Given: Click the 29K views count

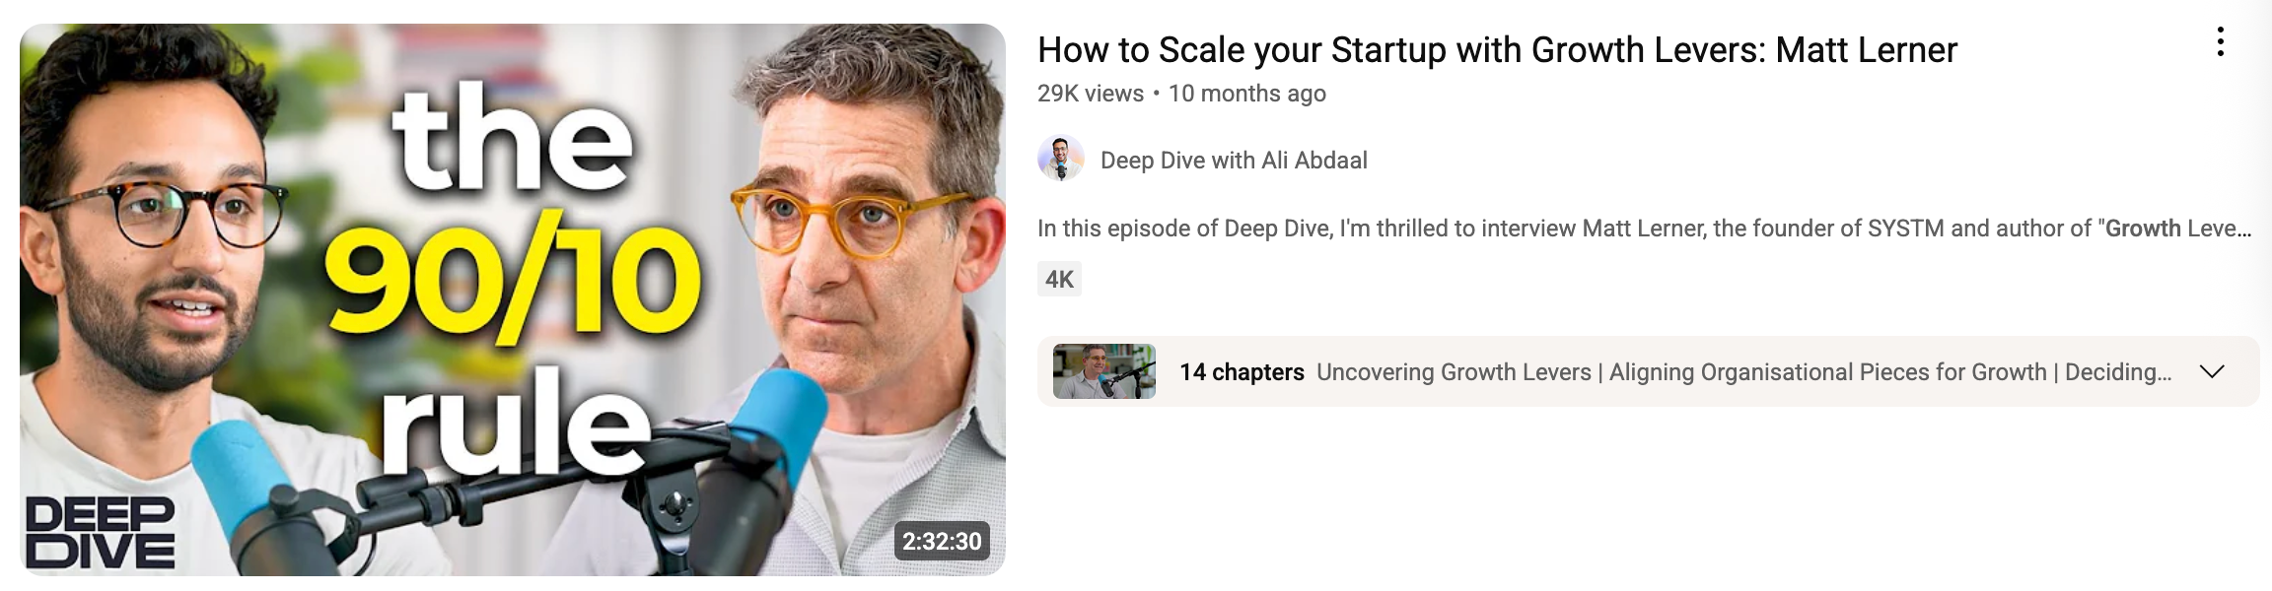Looking at the screenshot, I should [x=1090, y=94].
